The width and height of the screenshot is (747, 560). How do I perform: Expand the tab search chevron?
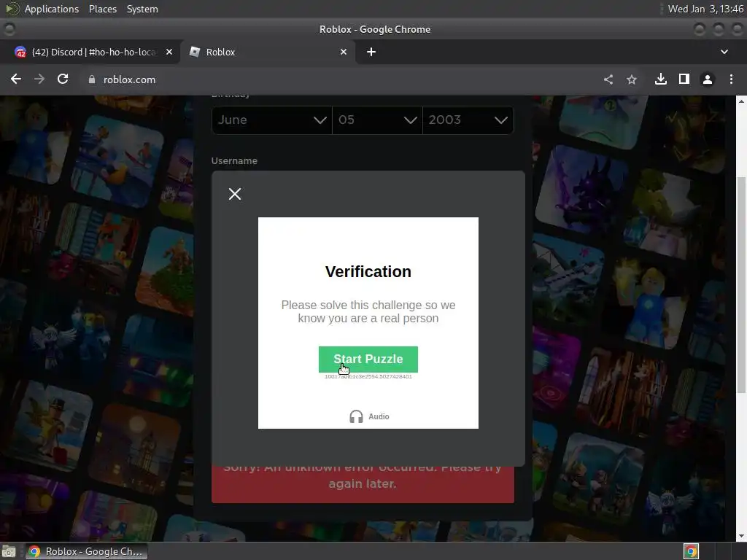(x=724, y=52)
